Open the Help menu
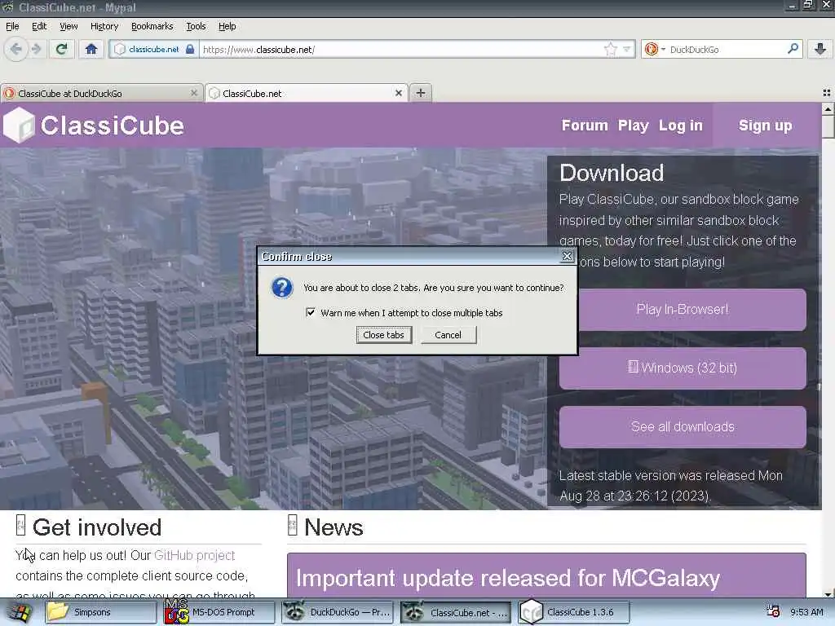The width and height of the screenshot is (835, 626). point(227,26)
